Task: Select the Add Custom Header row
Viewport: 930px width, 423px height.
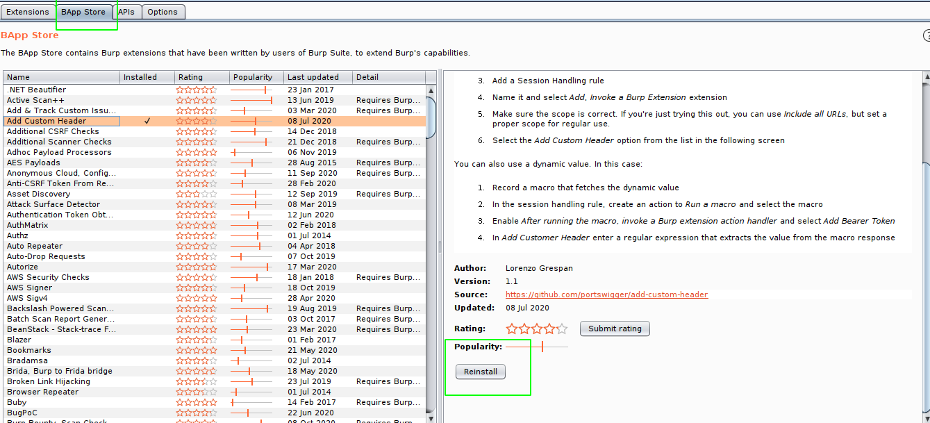Action: tap(215, 121)
